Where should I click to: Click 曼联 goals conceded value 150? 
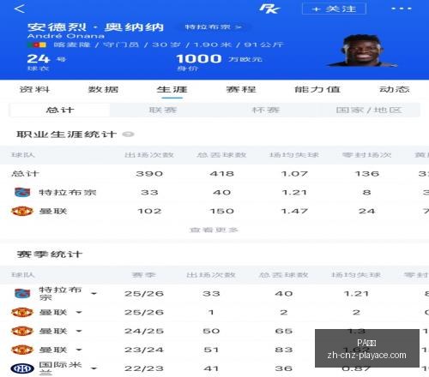pos(221,211)
